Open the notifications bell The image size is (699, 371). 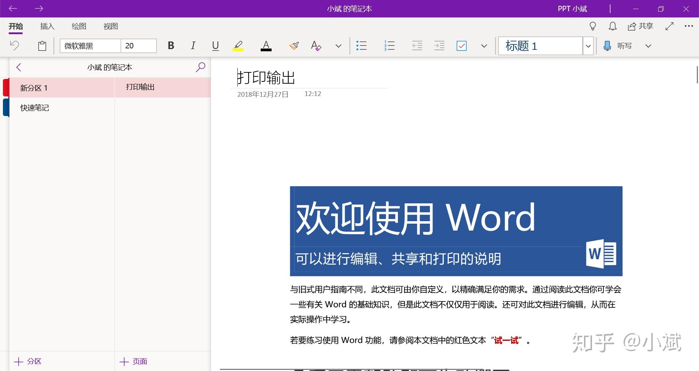click(613, 26)
